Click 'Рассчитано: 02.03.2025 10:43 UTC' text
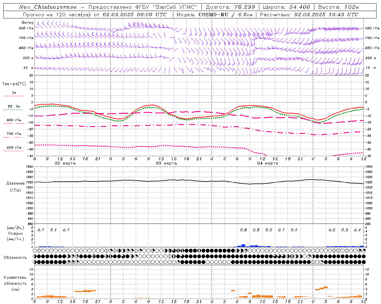Screen dimensions: 381x304 (309, 15)
